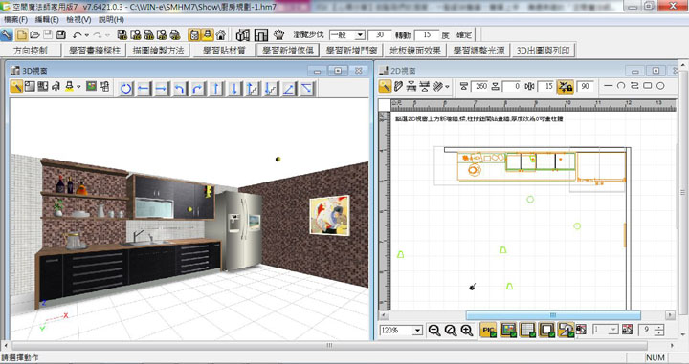
Task: Open the 瀏覽步伐 一般 speed dropdown
Action: click(360, 34)
